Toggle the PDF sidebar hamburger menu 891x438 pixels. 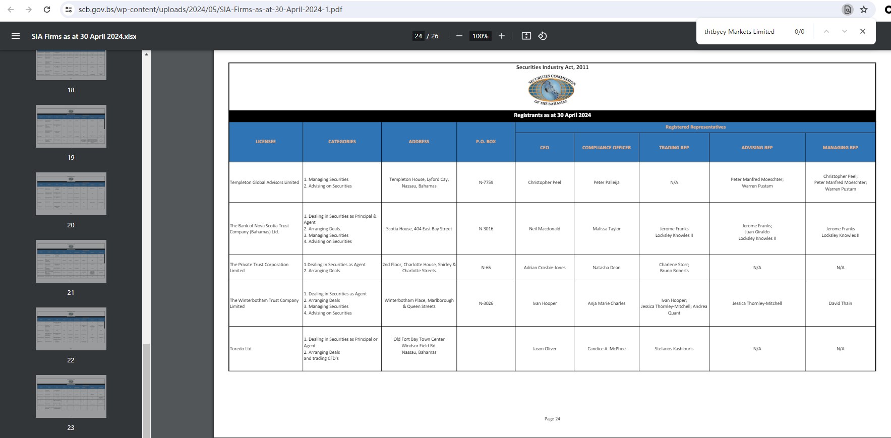16,36
